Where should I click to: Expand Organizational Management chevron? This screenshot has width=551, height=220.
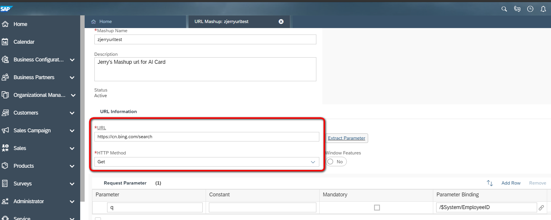[x=73, y=95]
